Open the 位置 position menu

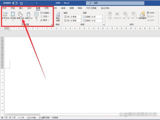pos(110,16)
